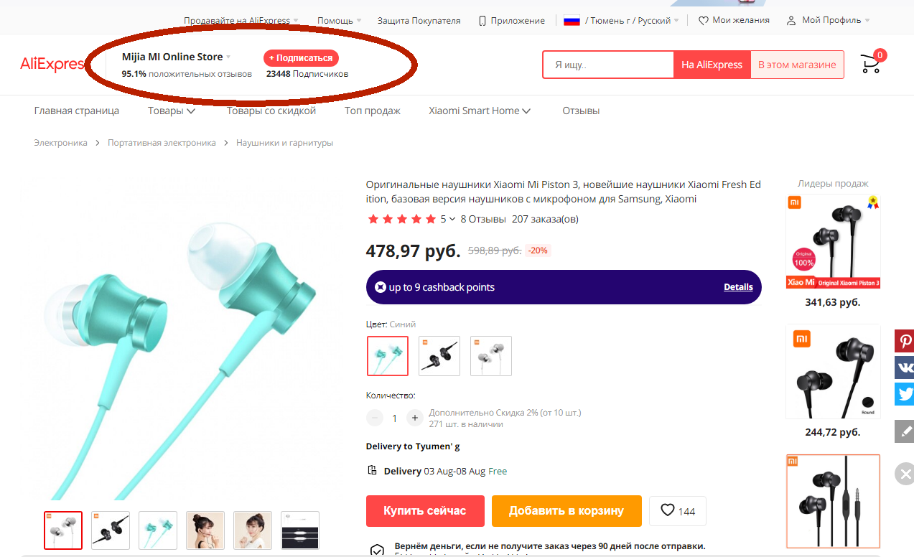Open the shopping cart icon

[871, 64]
